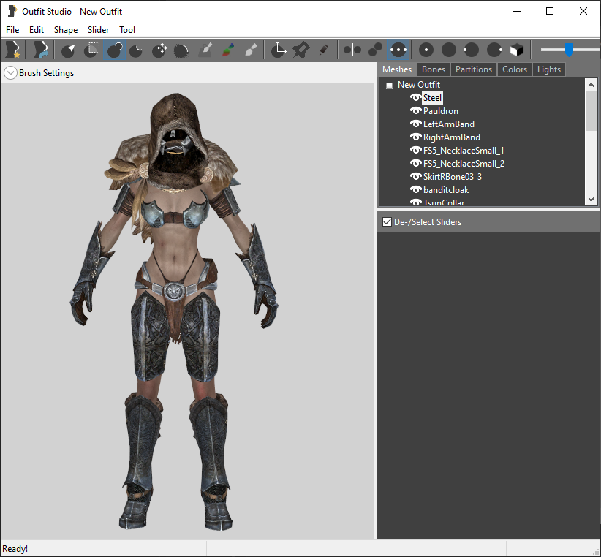Select the Smooth brush tool
Viewport: 601px width, 557px height.
pyautogui.click(x=181, y=50)
